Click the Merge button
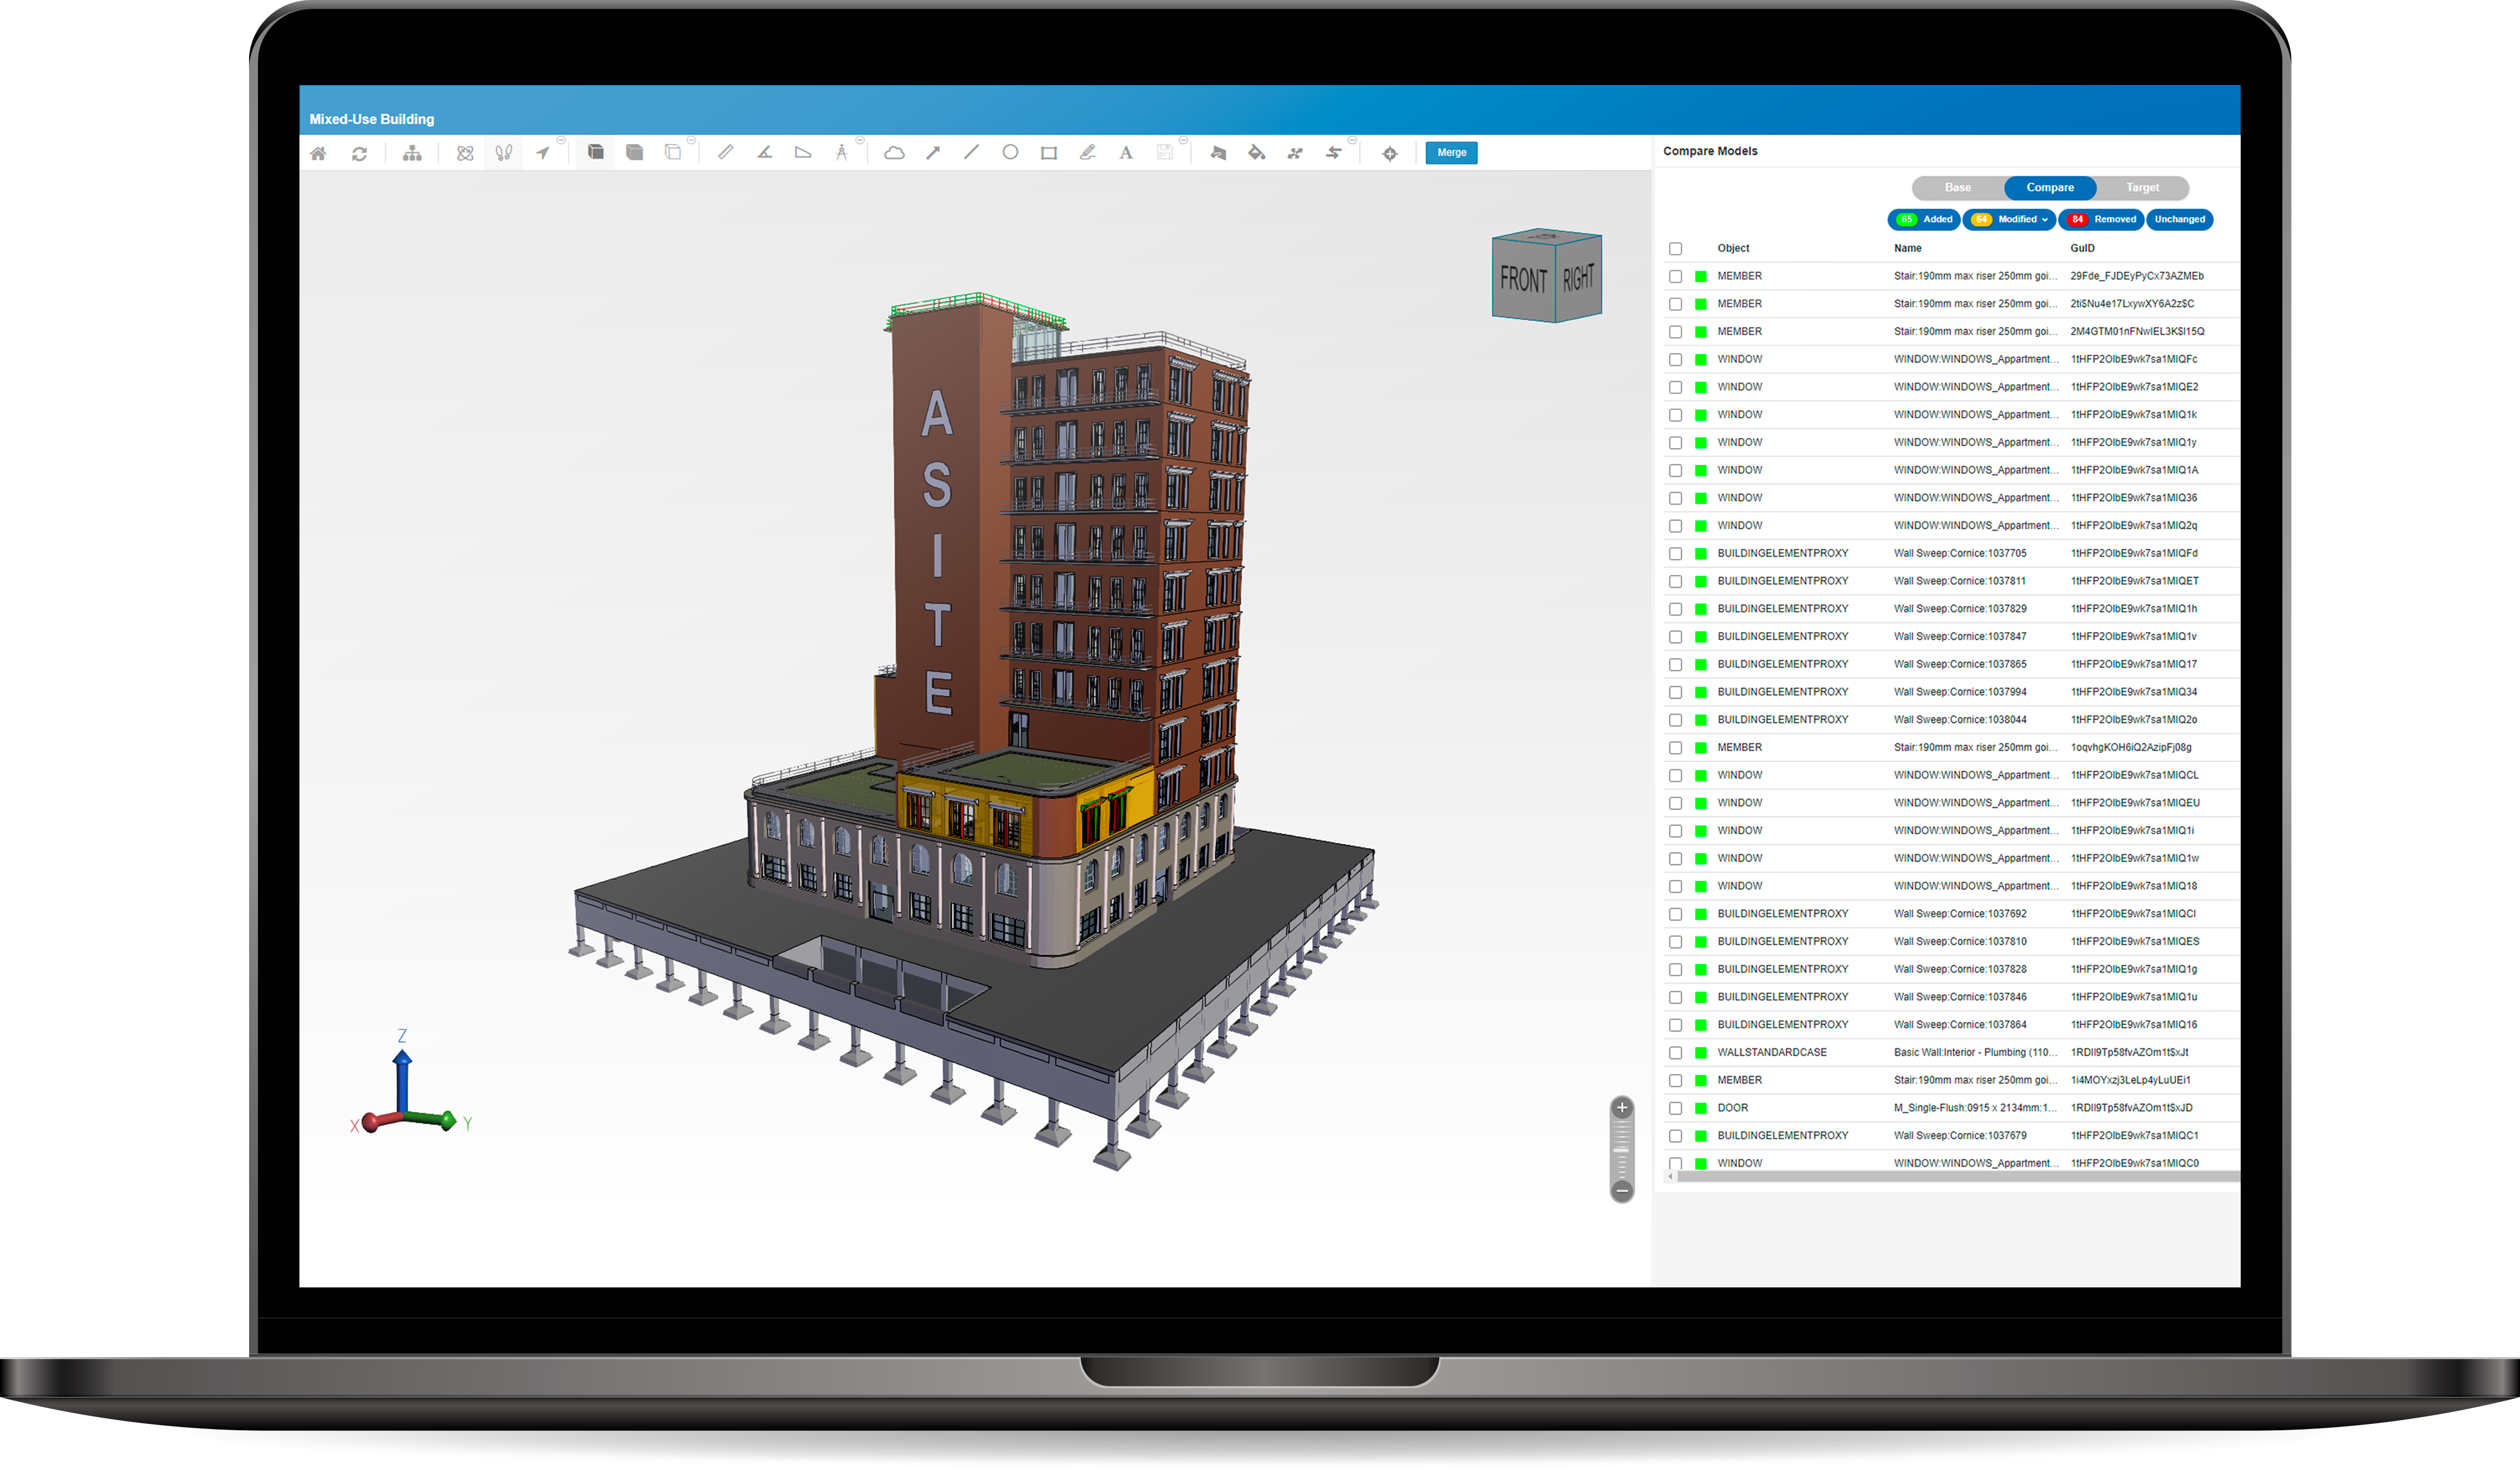This screenshot has width=2520, height=1468. click(1451, 153)
